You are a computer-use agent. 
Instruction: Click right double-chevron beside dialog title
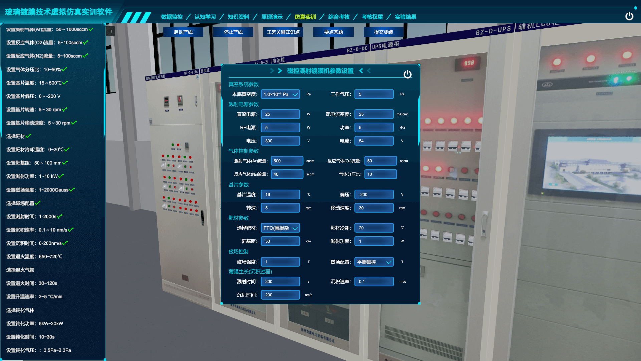[x=365, y=71]
